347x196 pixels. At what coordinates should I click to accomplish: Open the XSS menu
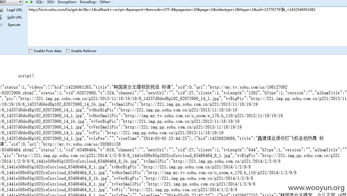[x=51, y=2]
